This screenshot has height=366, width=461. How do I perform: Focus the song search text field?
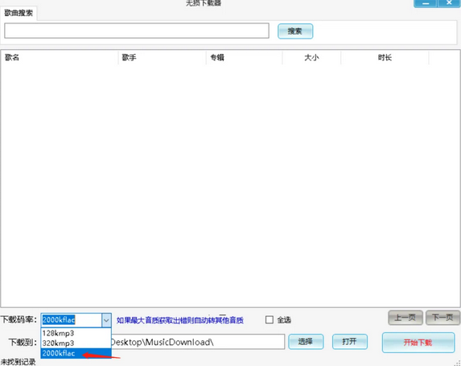[x=137, y=31]
